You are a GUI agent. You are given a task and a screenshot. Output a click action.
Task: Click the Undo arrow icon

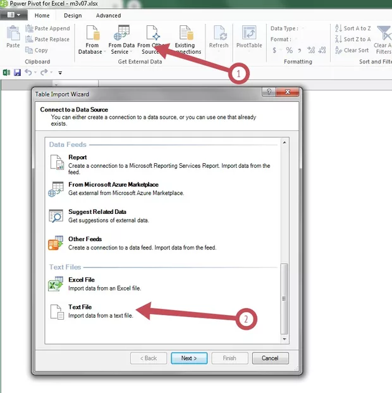point(28,72)
